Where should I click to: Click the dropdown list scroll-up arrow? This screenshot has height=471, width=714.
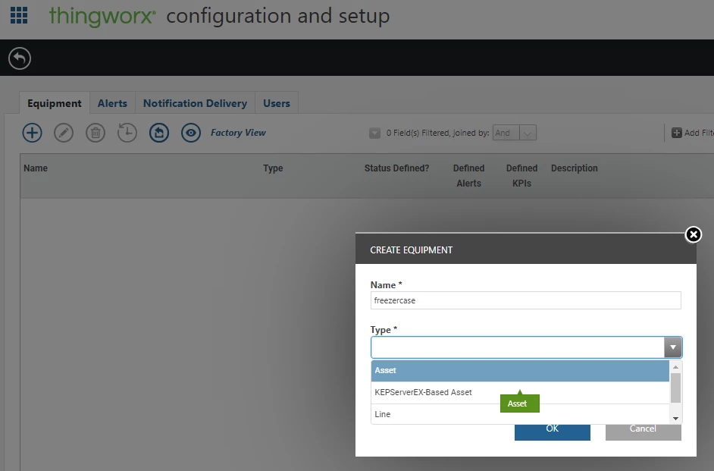point(676,366)
